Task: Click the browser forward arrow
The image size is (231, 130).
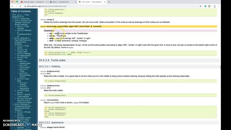Action: [17, 6]
